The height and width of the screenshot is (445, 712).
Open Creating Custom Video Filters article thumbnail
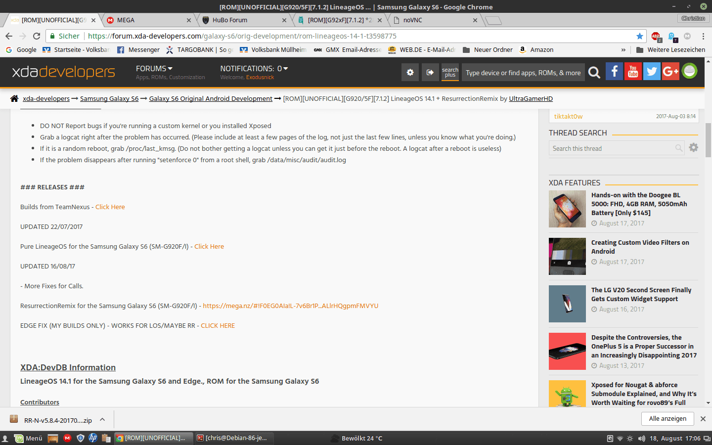click(567, 257)
